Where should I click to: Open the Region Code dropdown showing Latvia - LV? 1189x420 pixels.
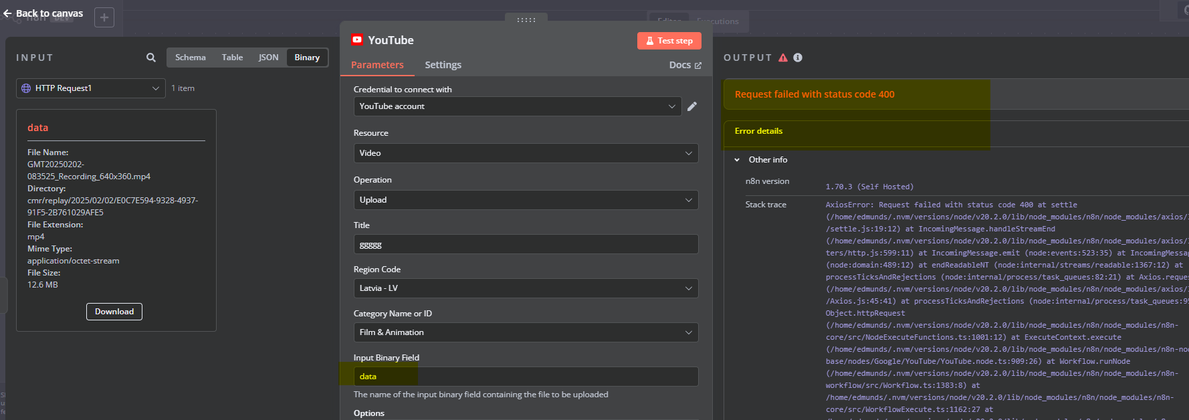click(x=526, y=288)
